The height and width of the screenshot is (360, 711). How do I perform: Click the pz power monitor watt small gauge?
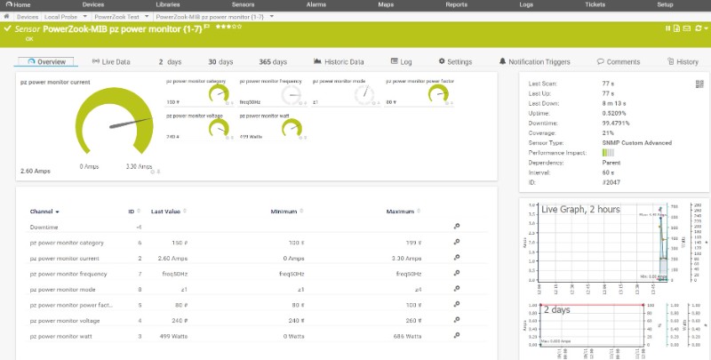point(292,128)
